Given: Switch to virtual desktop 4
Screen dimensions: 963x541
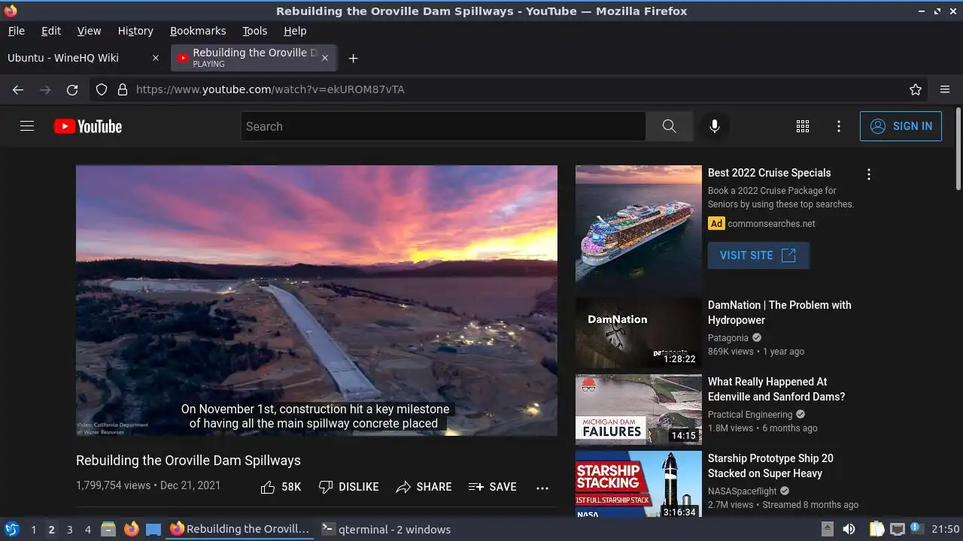Looking at the screenshot, I should click(87, 529).
